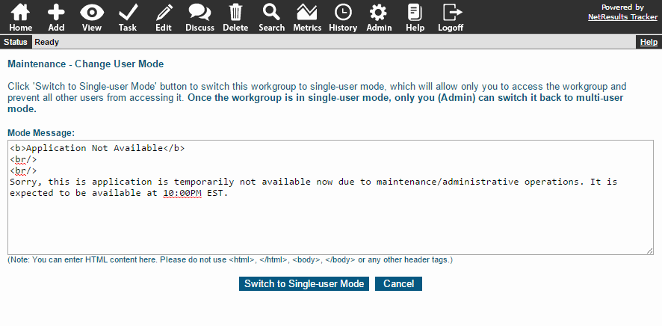Click the note about HTML content
662x326 pixels.
click(230, 259)
